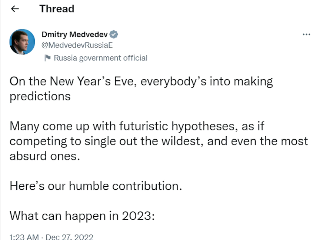The width and height of the screenshot is (320, 240).
Task: Click the Russia government official label
Action: point(100,58)
